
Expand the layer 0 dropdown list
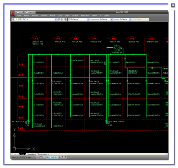click(x=55, y=19)
